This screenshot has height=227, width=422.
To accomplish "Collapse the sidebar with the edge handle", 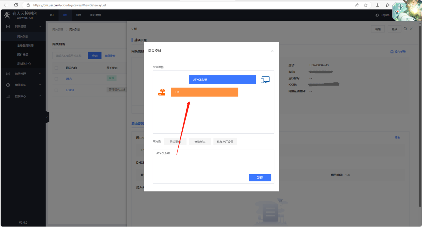I will click(x=47, y=117).
